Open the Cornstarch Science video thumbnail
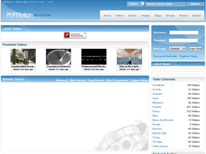 click(58, 57)
